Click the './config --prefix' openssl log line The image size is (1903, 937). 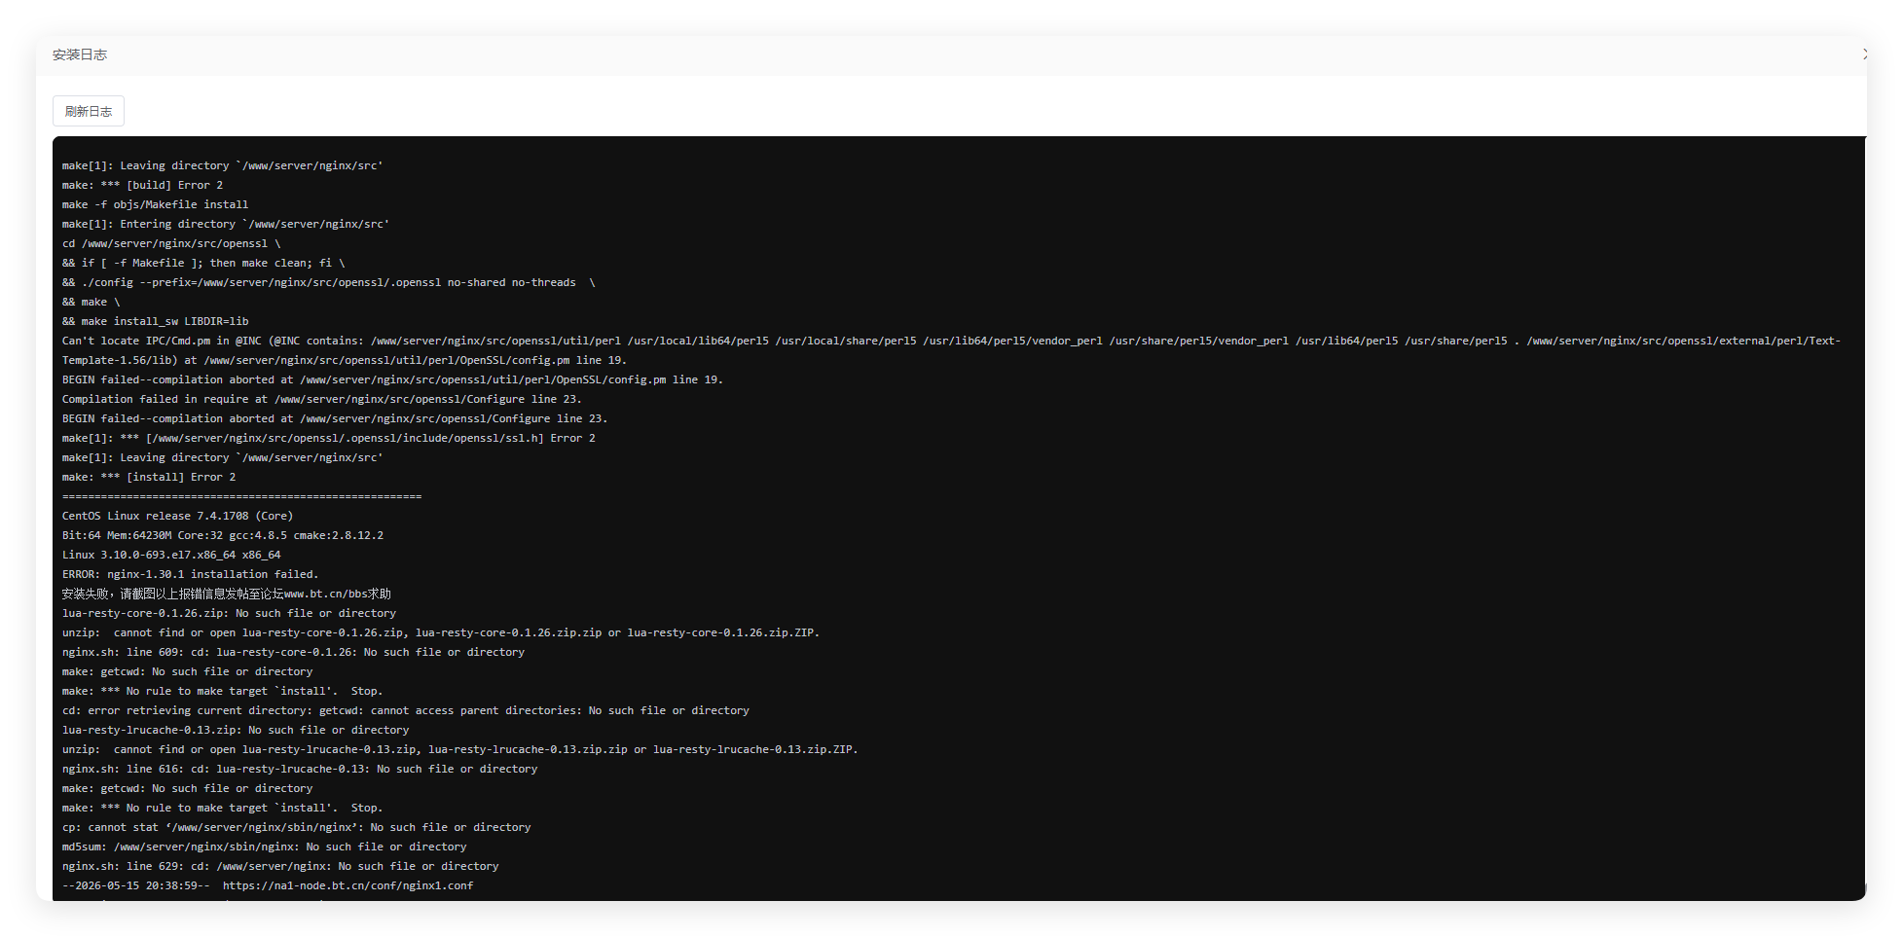click(x=329, y=282)
